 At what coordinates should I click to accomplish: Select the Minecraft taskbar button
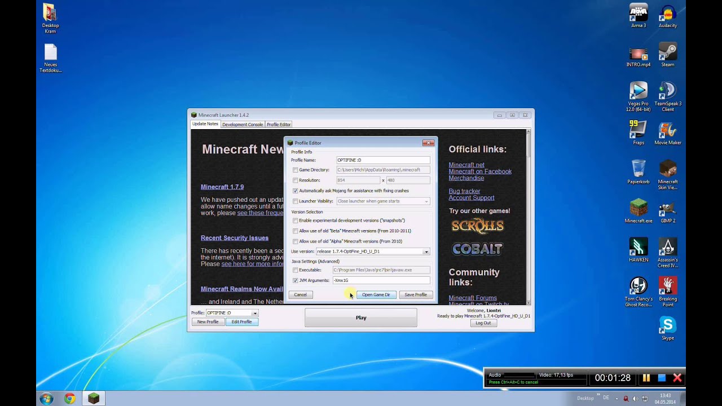(x=94, y=399)
